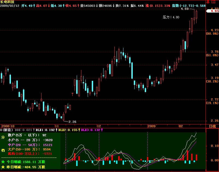Click the 压力:4.80 resistance label
The width and height of the screenshot is (219, 172).
pos(171,17)
